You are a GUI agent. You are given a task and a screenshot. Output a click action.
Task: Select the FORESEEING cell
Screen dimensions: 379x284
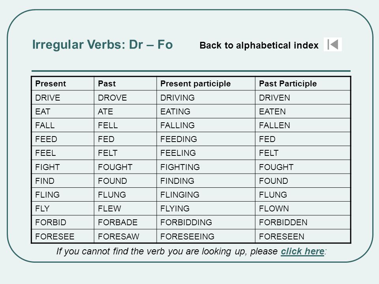click(x=206, y=236)
